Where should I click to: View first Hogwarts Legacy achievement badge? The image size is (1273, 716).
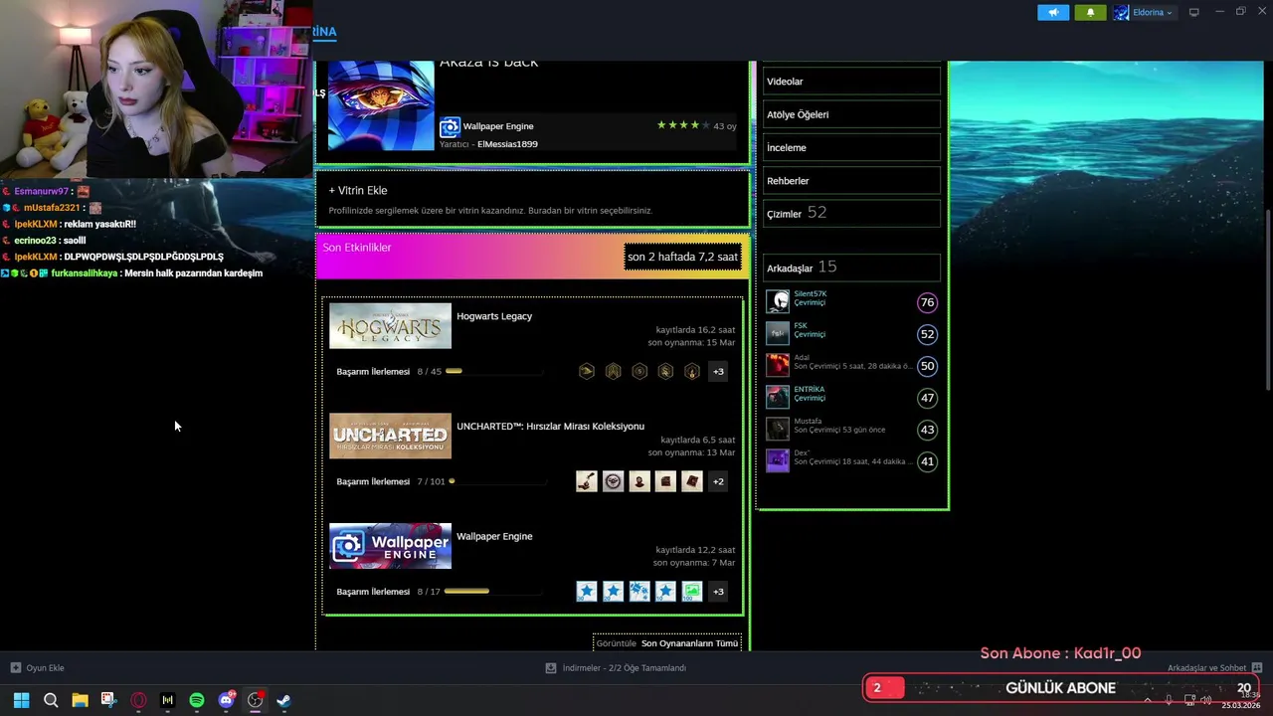587,371
